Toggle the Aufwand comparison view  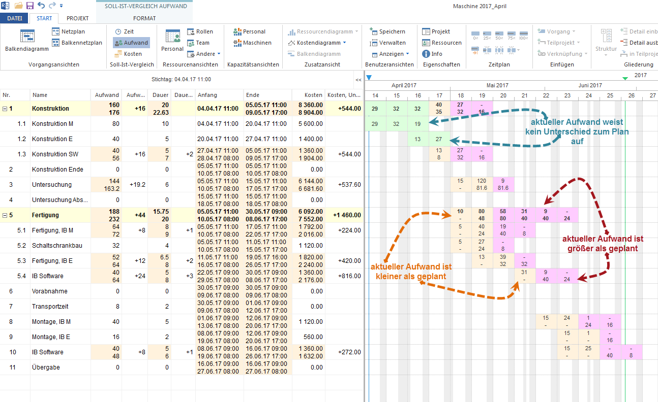coord(131,43)
